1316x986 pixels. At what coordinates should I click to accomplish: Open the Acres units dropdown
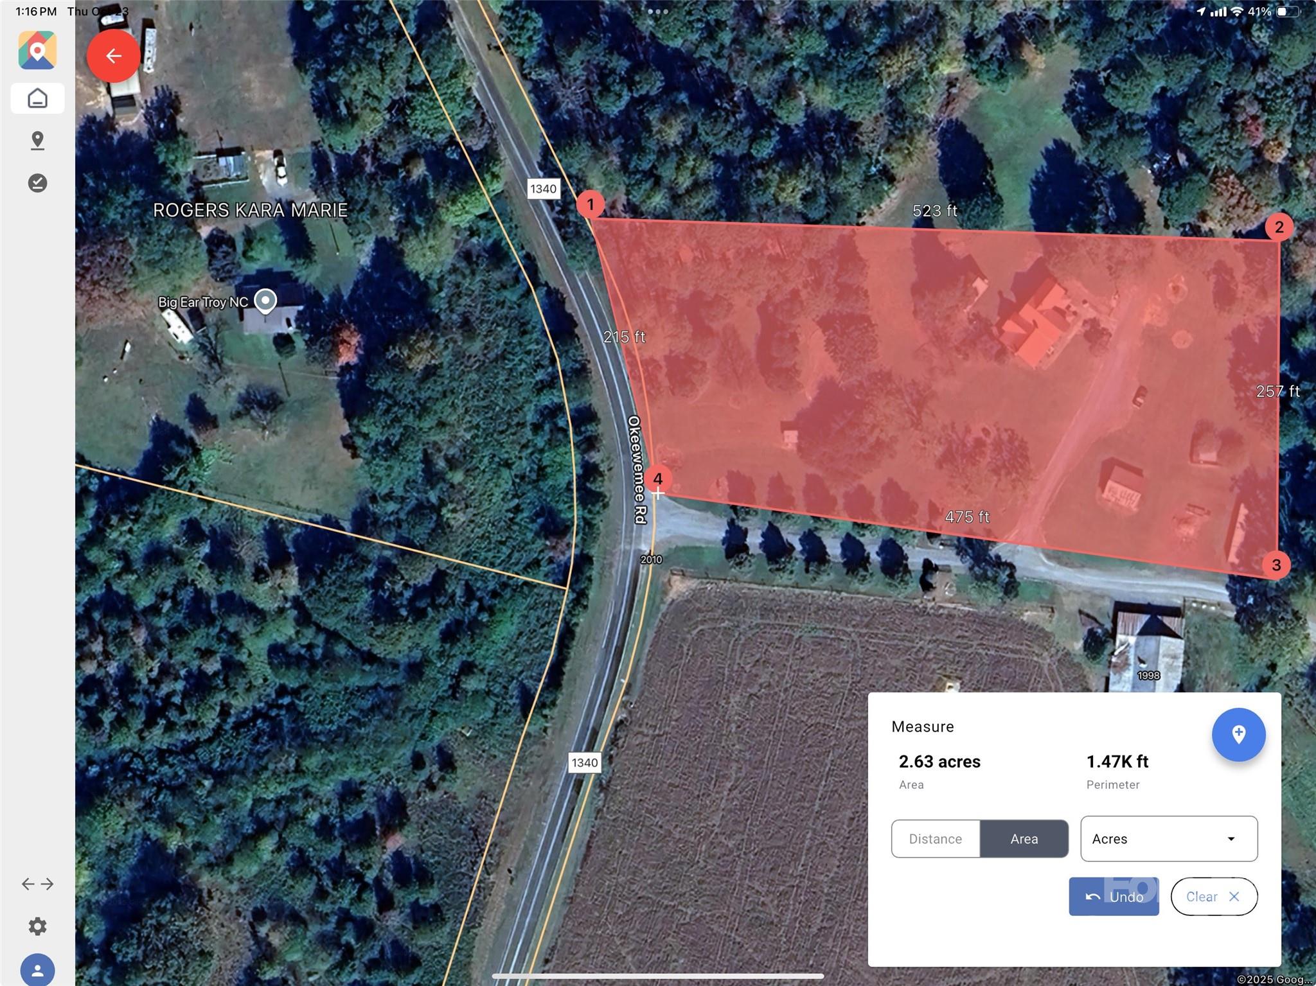point(1169,838)
